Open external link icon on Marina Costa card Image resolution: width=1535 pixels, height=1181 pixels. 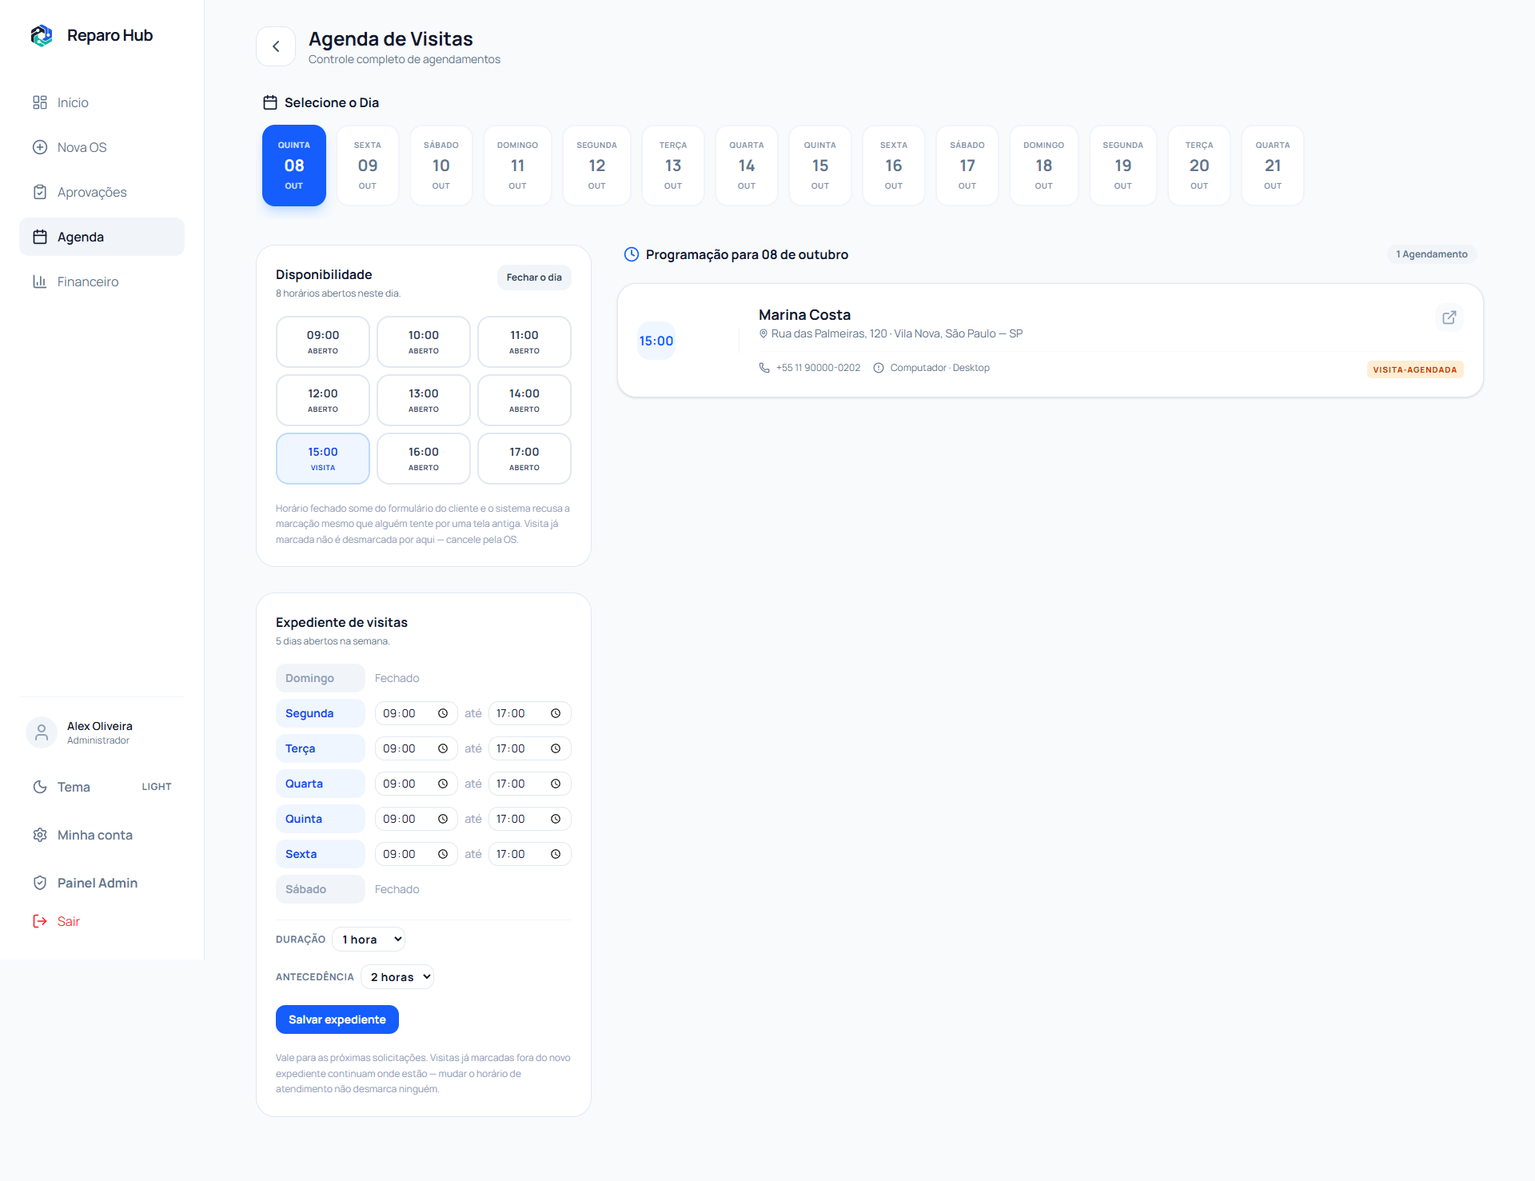[1449, 317]
